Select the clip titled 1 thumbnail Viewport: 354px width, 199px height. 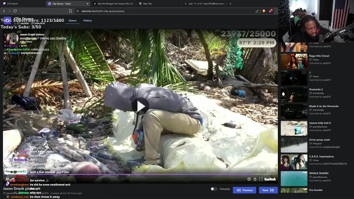tap(294, 78)
